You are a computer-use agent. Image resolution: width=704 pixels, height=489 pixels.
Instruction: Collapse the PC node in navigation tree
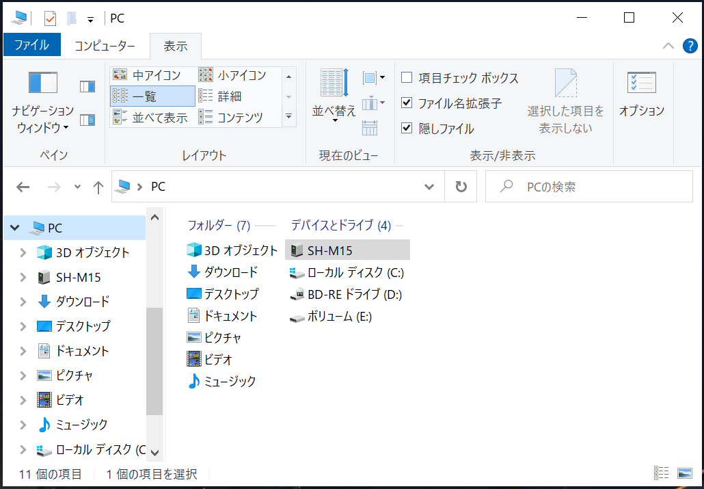coord(14,228)
